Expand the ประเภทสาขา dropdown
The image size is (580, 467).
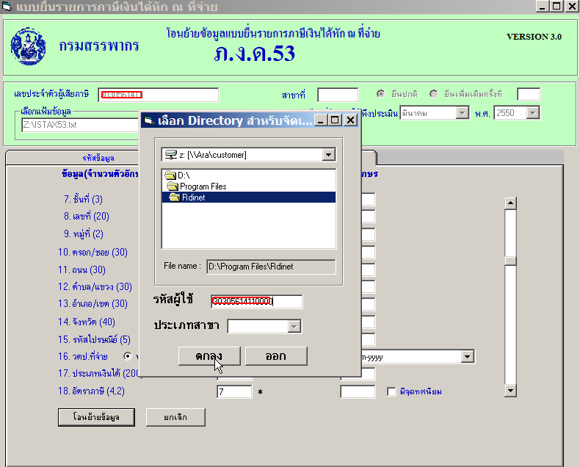pos(294,327)
